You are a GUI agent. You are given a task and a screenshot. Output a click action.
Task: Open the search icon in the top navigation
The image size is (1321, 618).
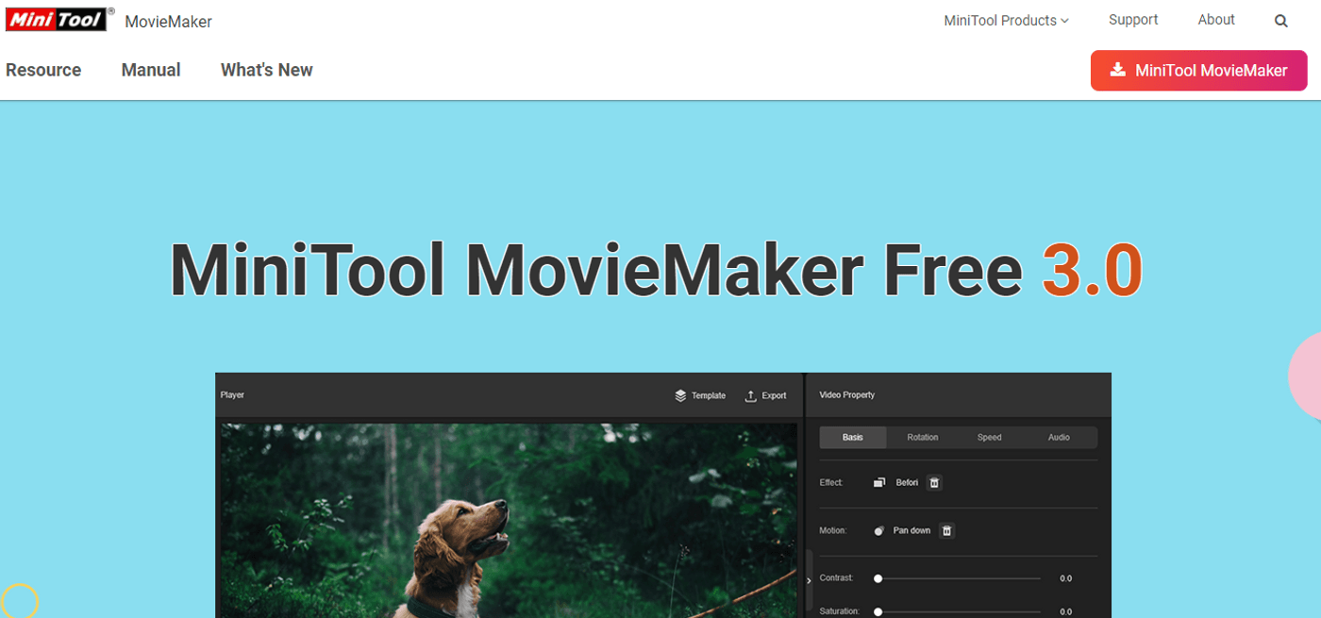coord(1280,20)
